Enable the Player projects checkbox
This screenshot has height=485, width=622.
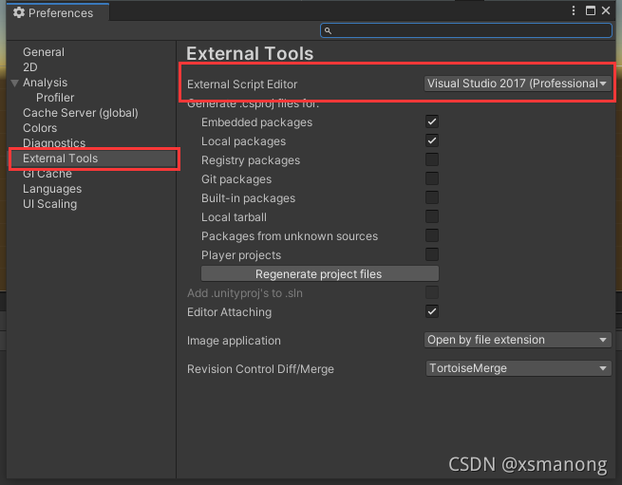(x=431, y=254)
